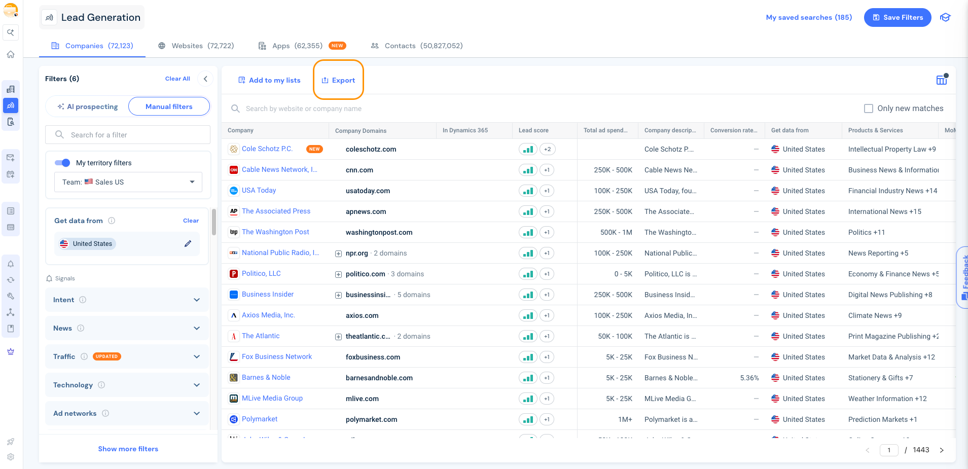Open Barnes & Noble company link
The height and width of the screenshot is (469, 968).
tap(266, 377)
